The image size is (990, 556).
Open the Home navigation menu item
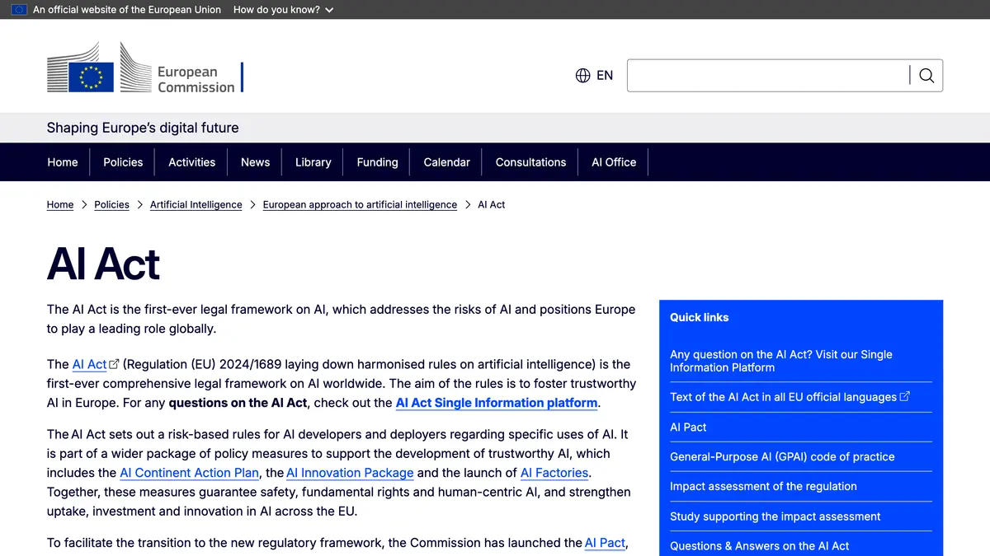[x=63, y=162]
